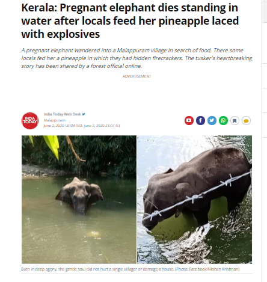
Task: Open the India Today Web Desk author link
Action: [62, 114]
